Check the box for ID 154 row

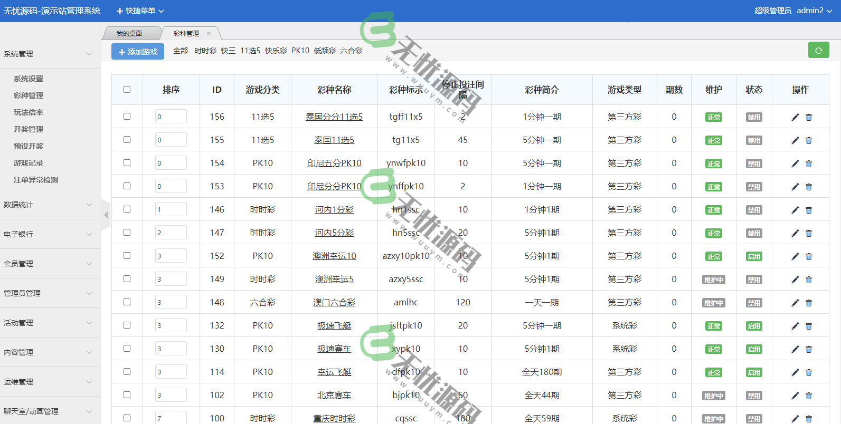coord(127,162)
